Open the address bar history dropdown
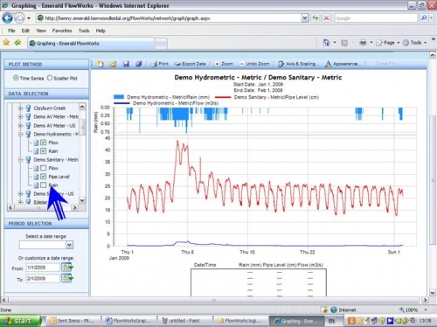The height and width of the screenshot is (327, 437). [304, 18]
